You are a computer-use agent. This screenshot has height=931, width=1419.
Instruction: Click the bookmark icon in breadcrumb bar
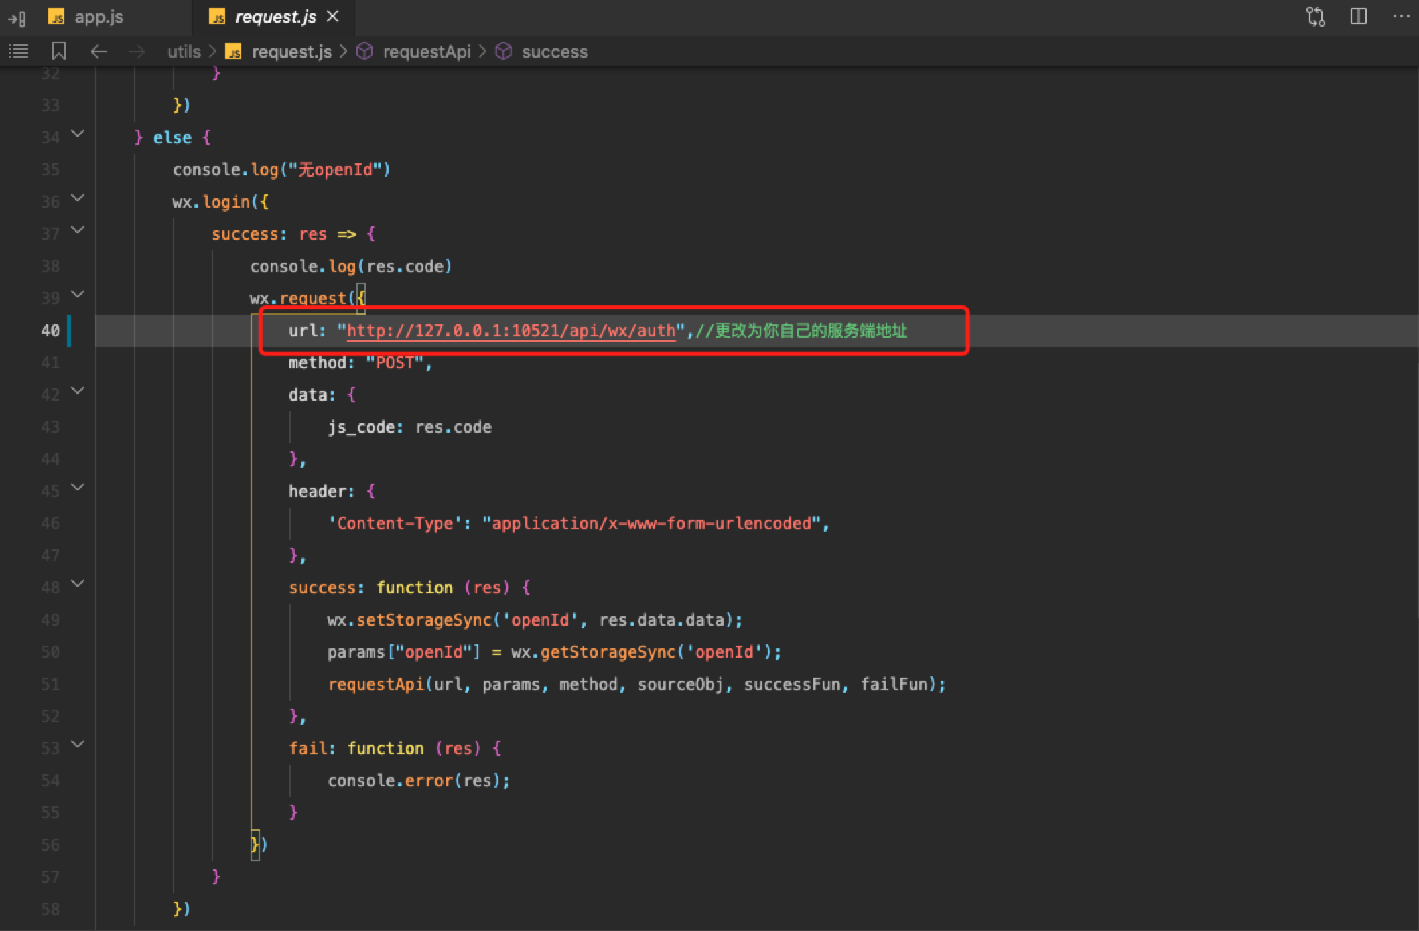pos(59,51)
